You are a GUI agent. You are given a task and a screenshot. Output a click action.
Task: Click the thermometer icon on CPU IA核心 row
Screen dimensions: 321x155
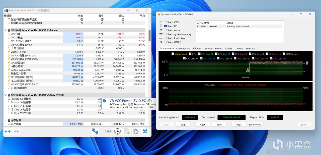click(x=9, y=37)
